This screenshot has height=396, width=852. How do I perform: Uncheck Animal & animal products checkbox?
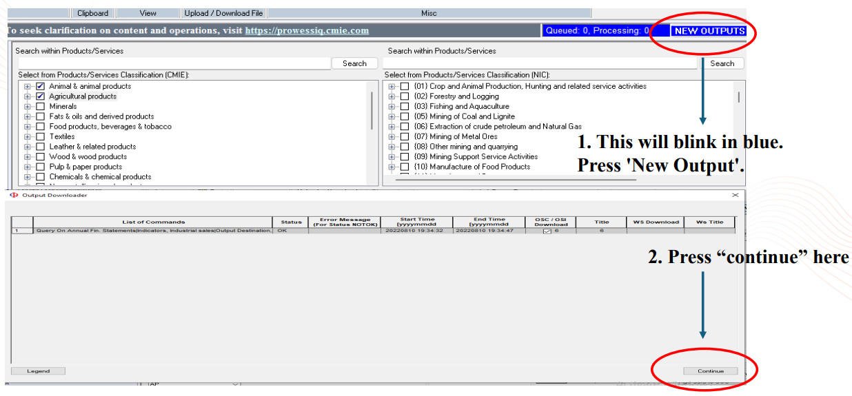41,86
